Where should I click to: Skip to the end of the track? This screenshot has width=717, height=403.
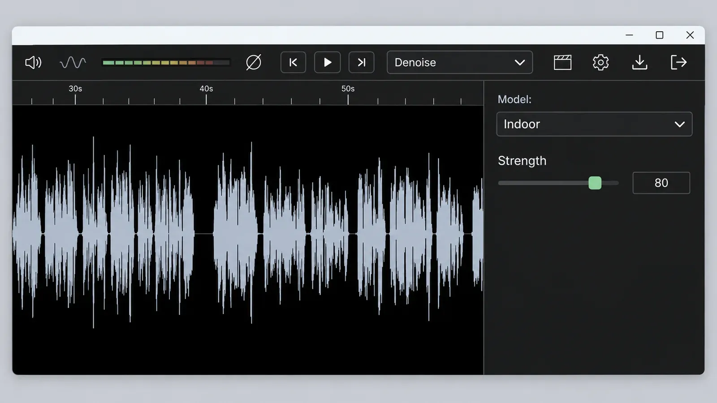[x=361, y=62]
